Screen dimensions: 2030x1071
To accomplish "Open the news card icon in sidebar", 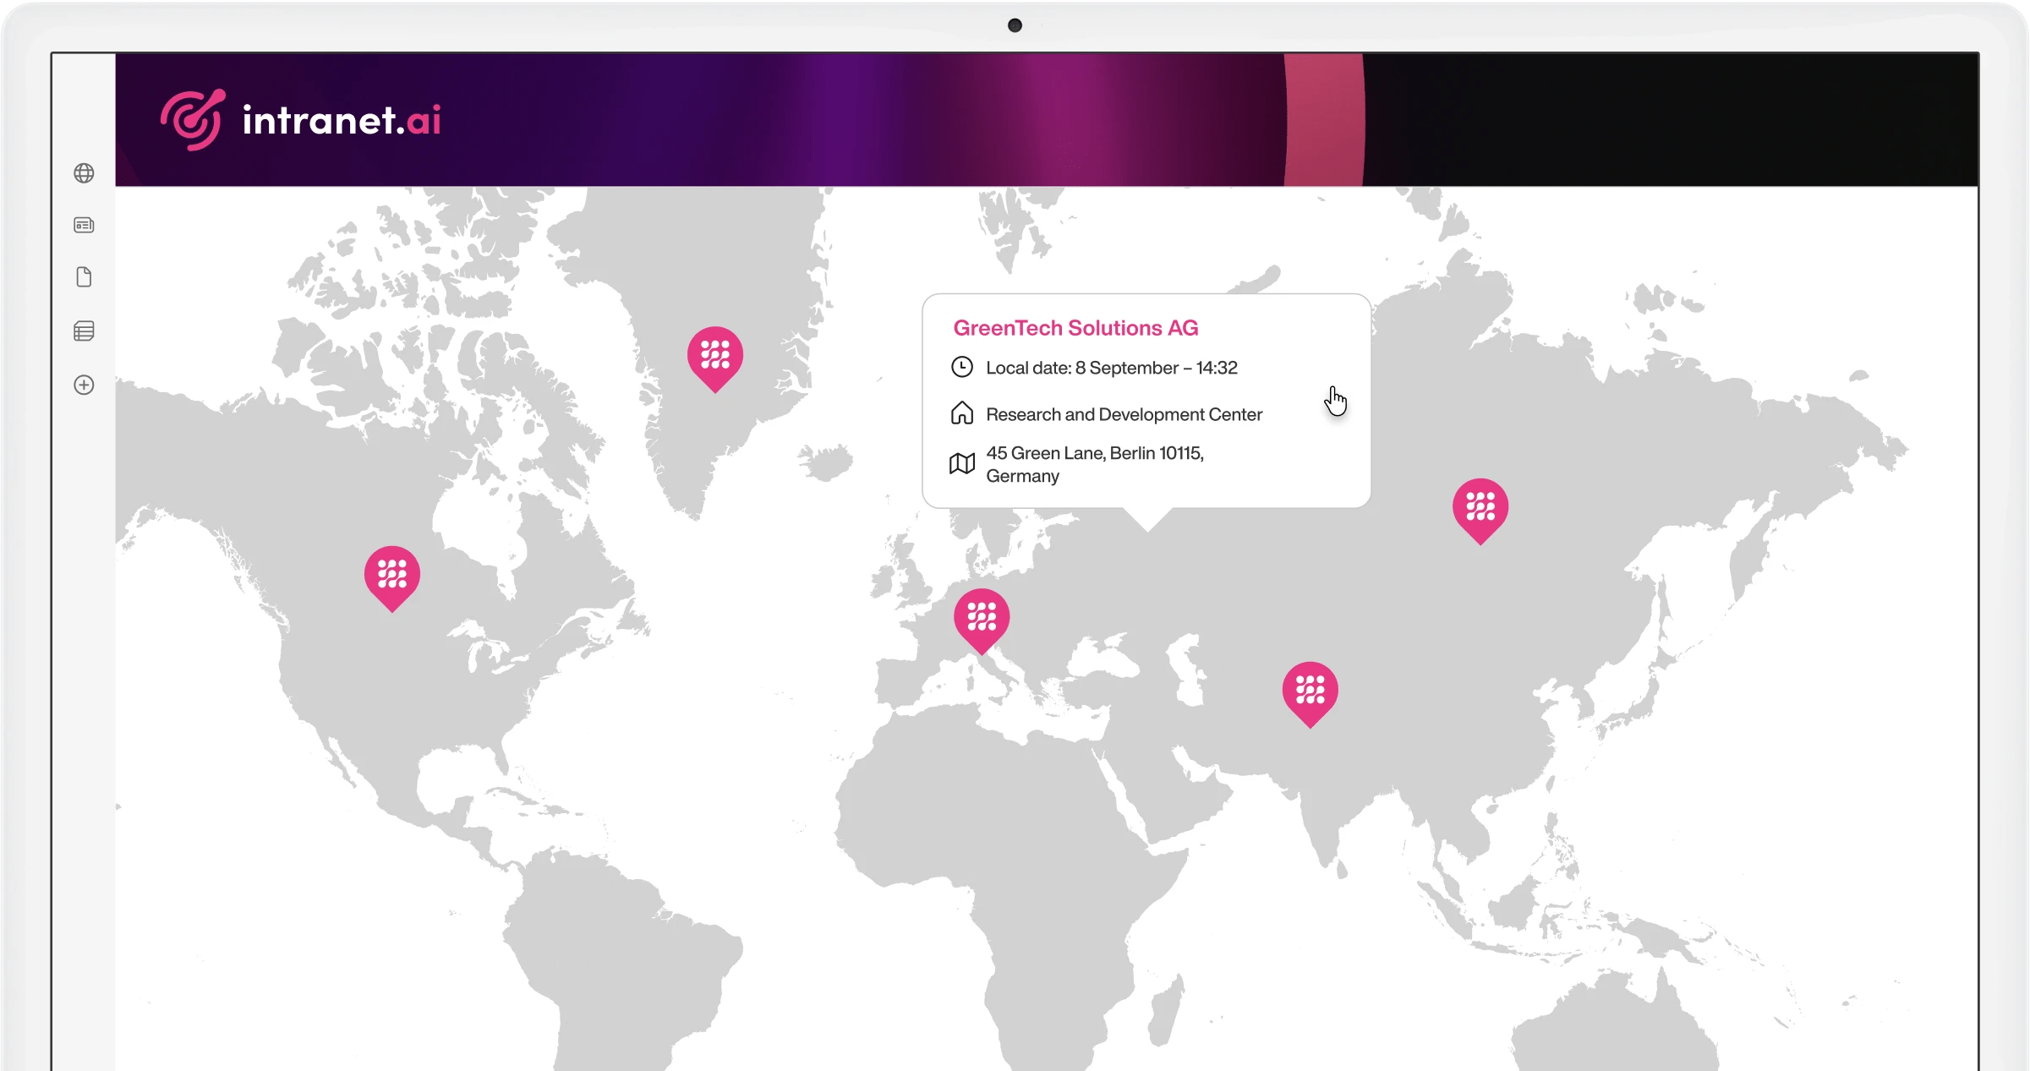I will coord(84,225).
